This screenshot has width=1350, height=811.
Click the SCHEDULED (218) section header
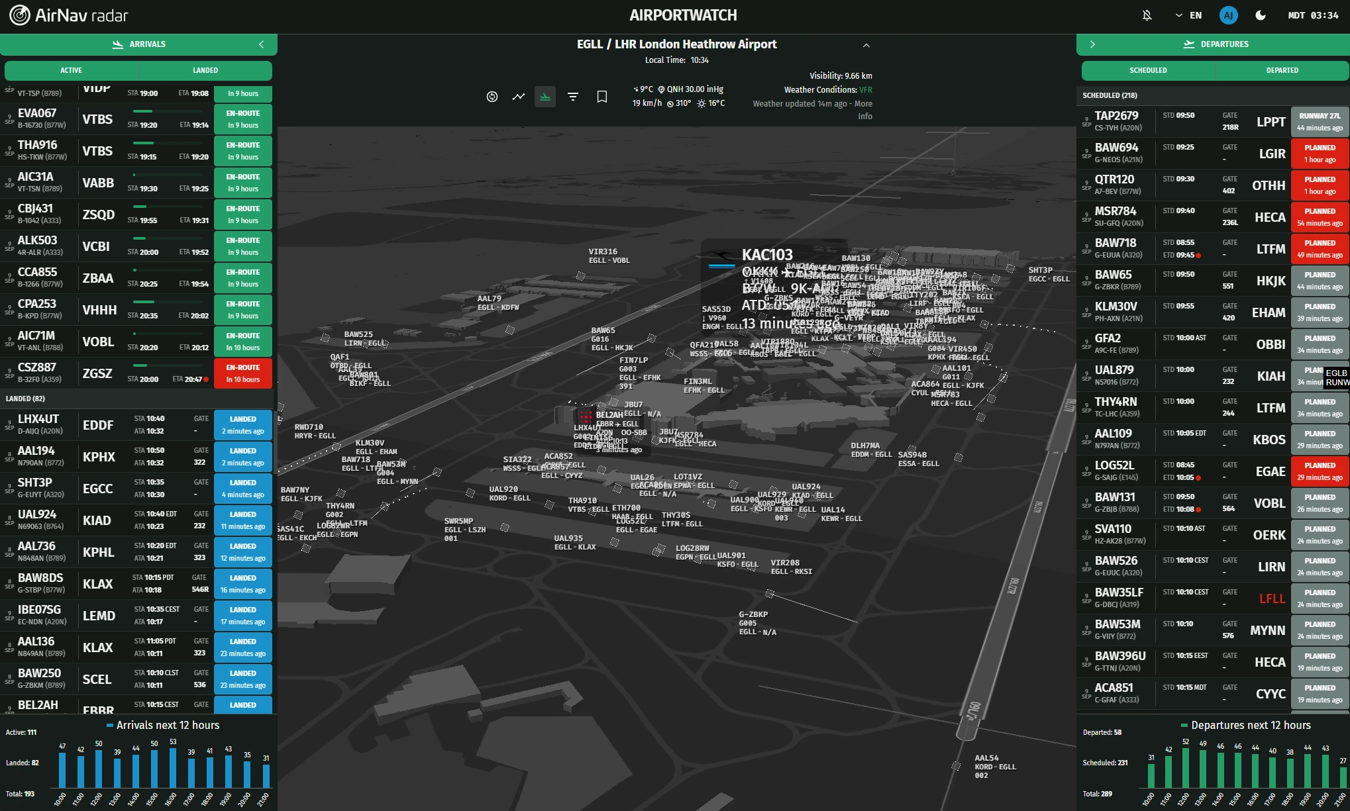coord(1214,95)
